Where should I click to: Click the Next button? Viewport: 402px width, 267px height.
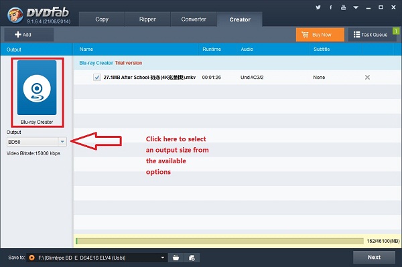point(374,257)
